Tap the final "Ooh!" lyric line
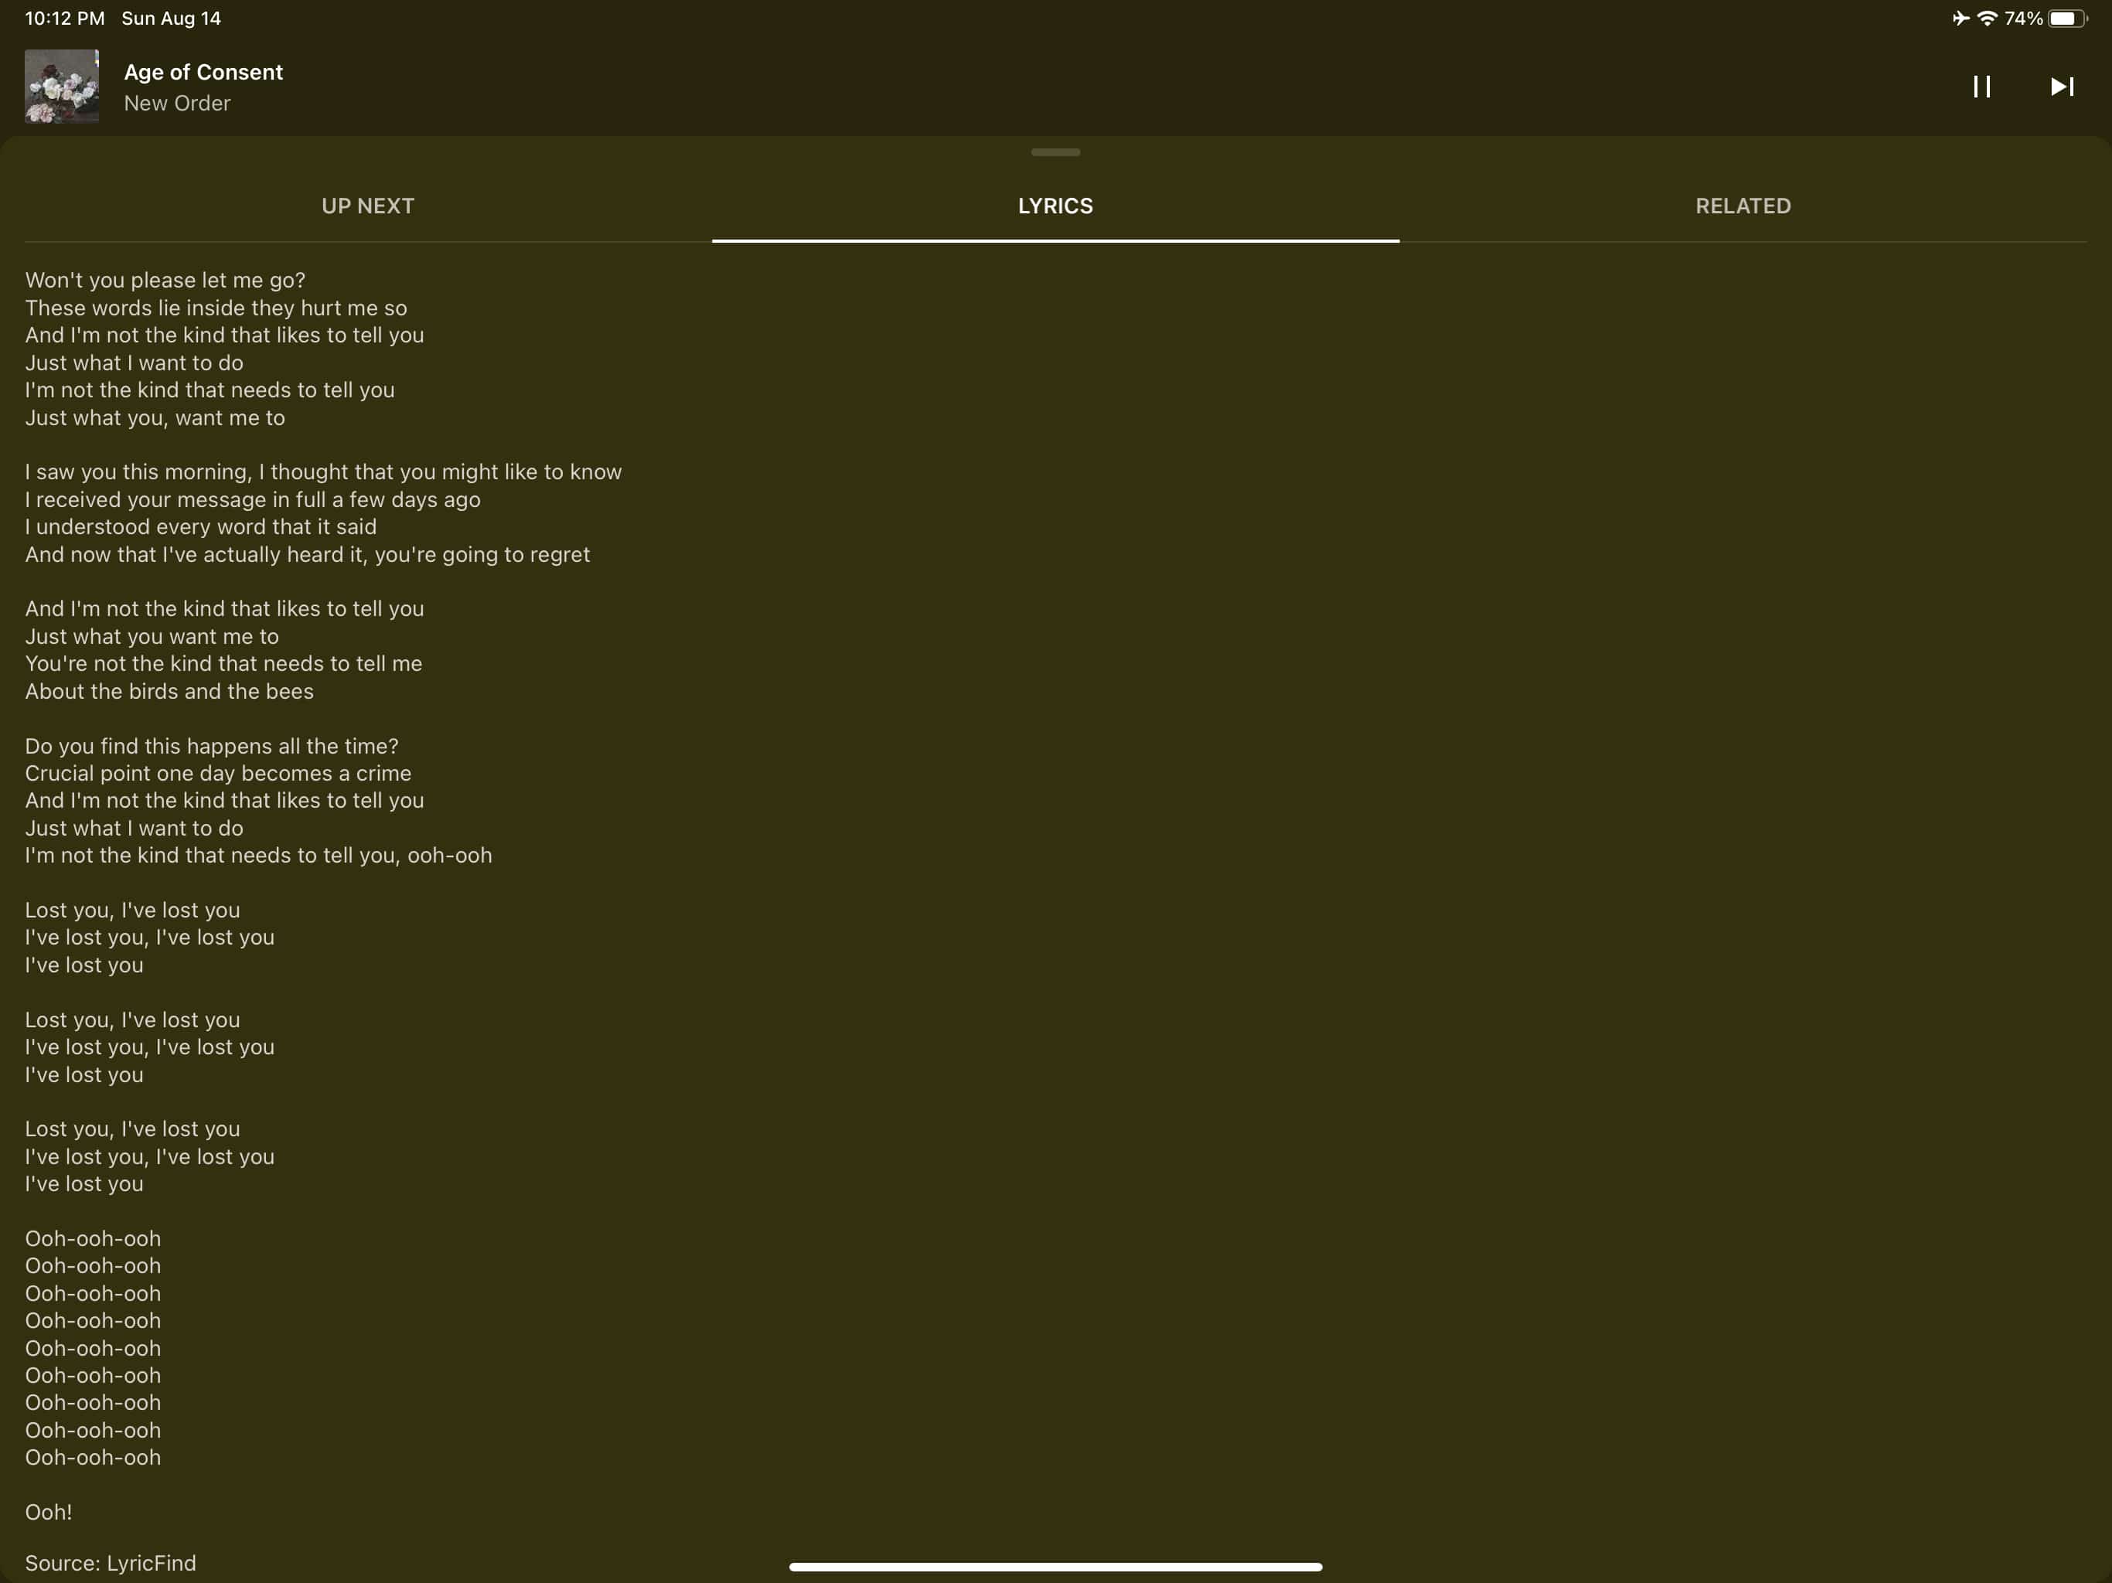The image size is (2112, 1583). pos(49,1513)
